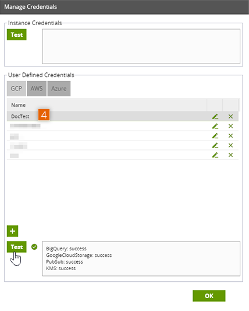
Task: Click the delete X in the fourth credential row
Action: click(x=230, y=145)
